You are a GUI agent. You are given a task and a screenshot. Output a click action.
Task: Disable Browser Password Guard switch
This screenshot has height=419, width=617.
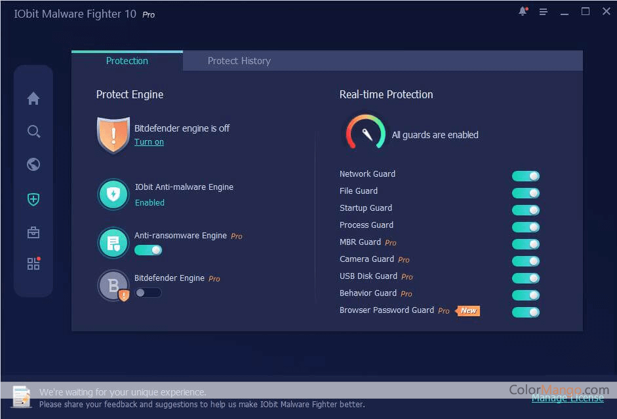[x=525, y=312]
